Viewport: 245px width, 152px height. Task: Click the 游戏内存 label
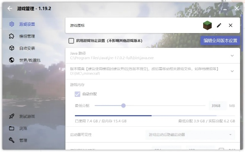point(77,85)
